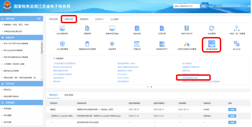
Task: Open the 税收代保管资金收取申请 link
Action: 128,67
